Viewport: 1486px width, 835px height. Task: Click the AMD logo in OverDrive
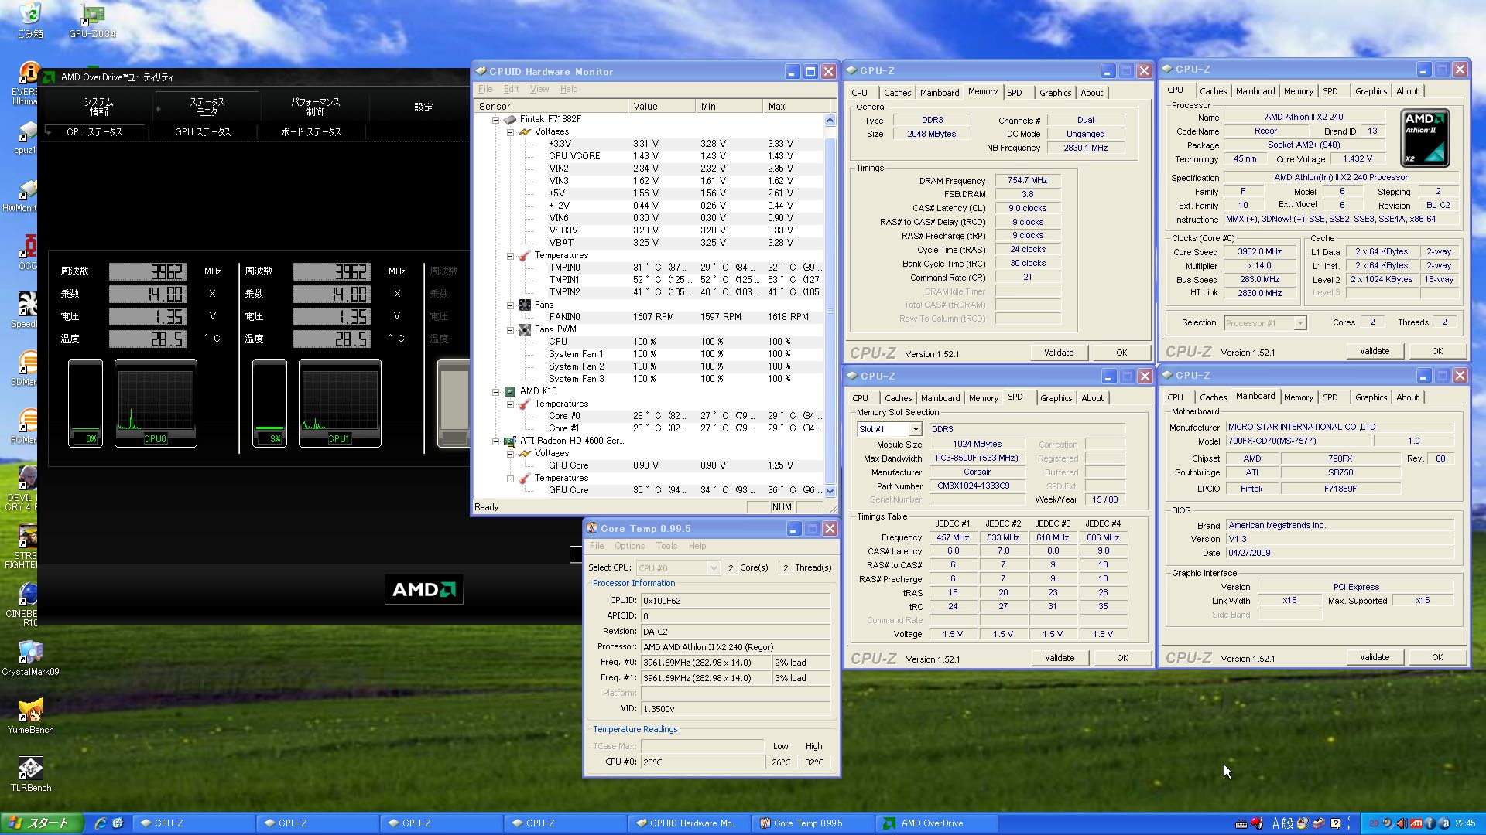pyautogui.click(x=423, y=590)
